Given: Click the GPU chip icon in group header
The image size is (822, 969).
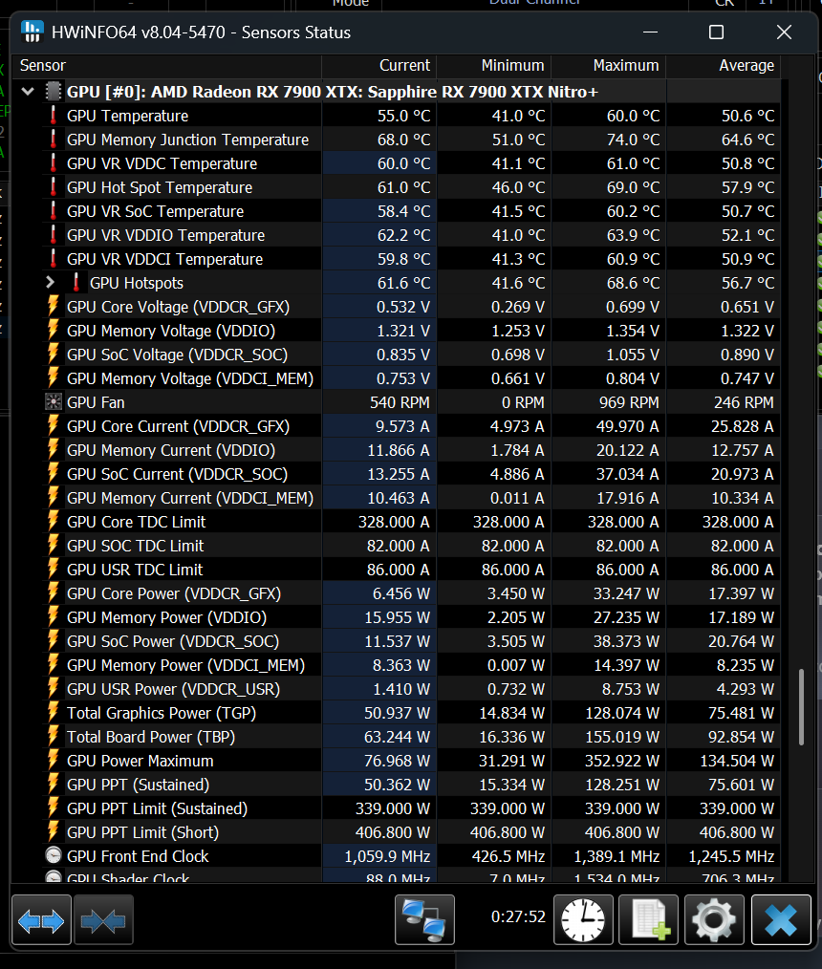Looking at the screenshot, I should coord(54,92).
